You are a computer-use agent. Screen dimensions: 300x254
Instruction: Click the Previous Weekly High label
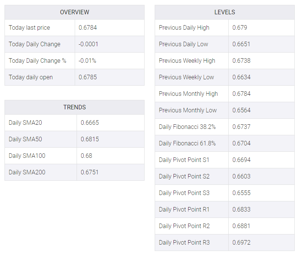pos(187,60)
